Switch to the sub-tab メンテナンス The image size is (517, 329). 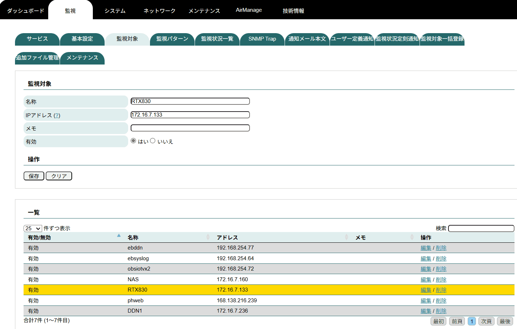click(x=82, y=58)
